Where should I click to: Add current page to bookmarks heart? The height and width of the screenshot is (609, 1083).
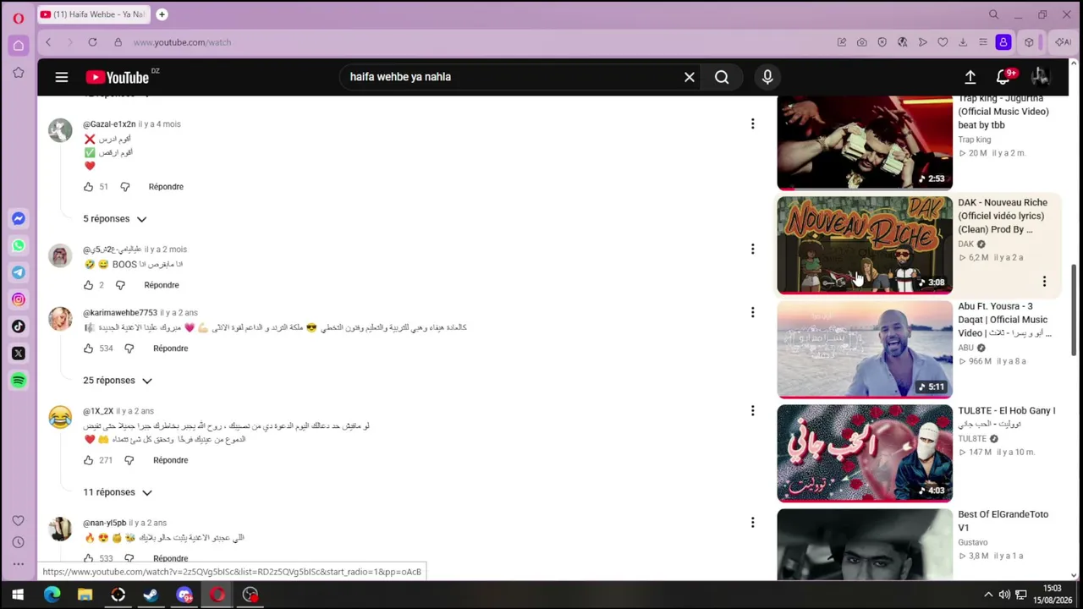(x=943, y=42)
